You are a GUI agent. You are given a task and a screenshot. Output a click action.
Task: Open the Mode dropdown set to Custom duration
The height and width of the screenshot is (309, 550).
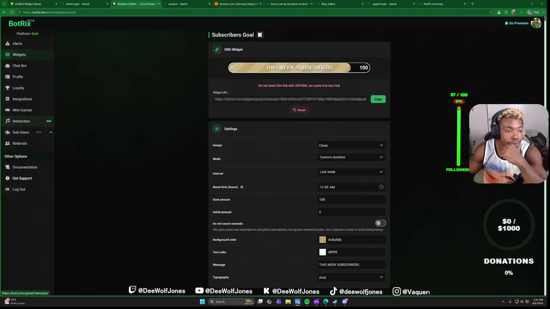(x=351, y=157)
